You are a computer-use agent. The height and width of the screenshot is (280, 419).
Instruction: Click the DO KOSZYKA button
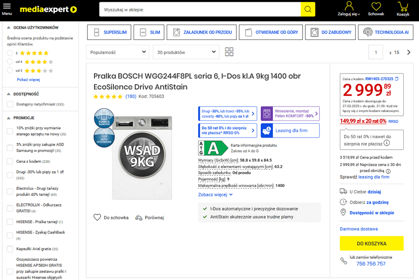pyautogui.click(x=372, y=244)
